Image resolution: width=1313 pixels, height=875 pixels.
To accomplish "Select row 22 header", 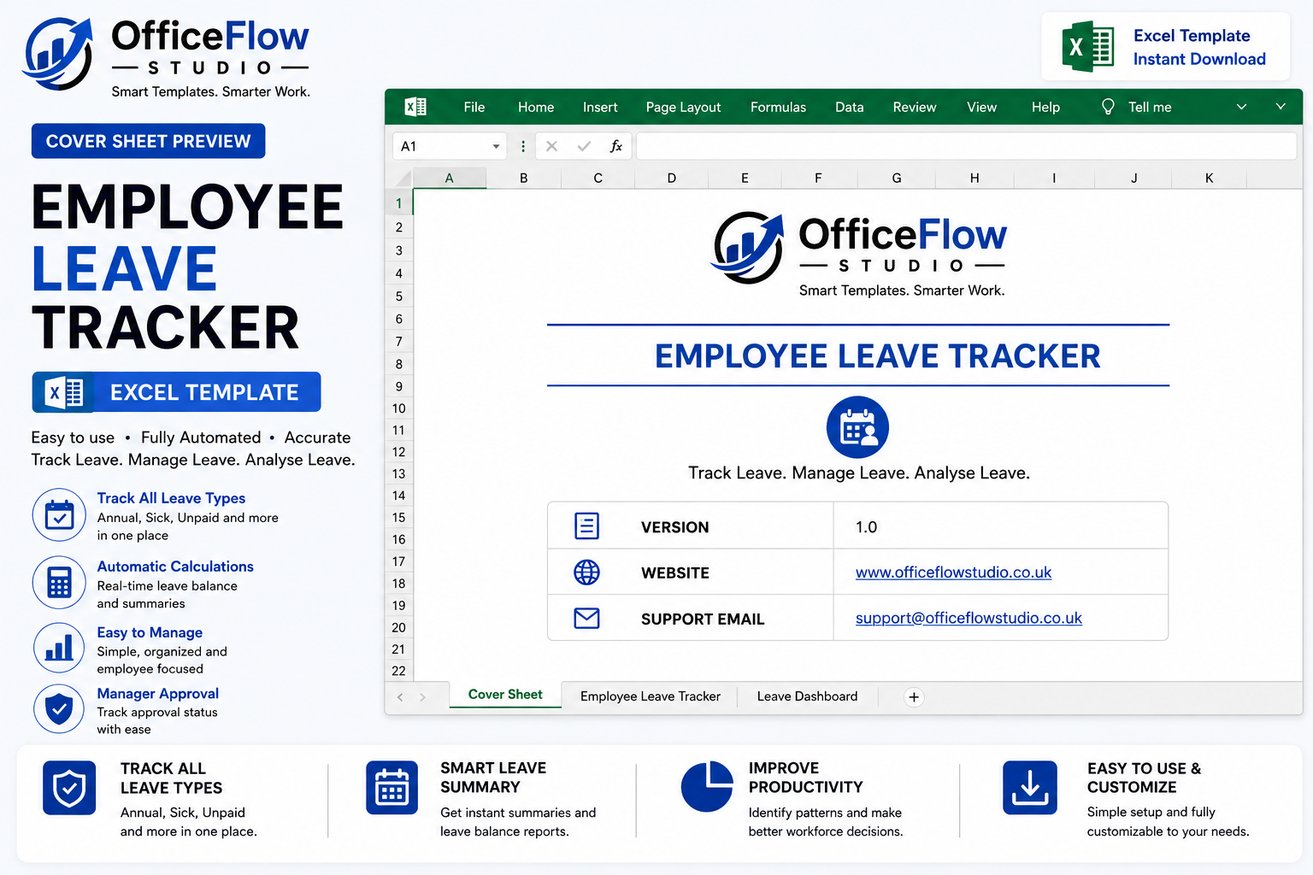I will point(399,671).
